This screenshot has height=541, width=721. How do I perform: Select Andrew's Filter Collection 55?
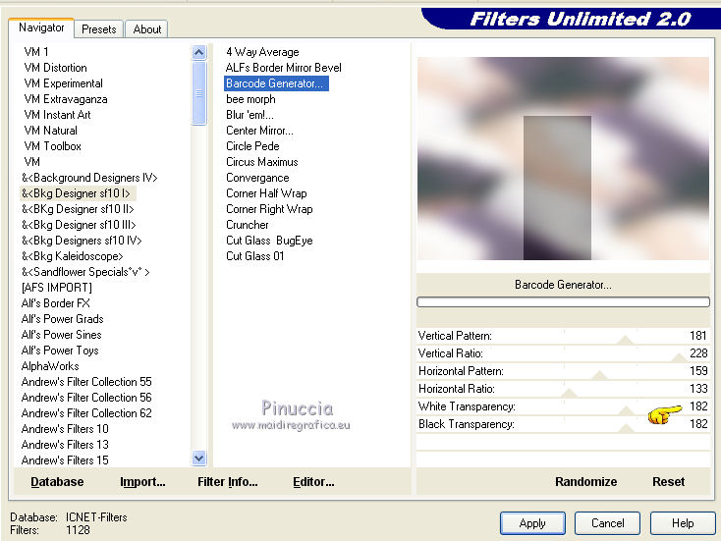(x=86, y=382)
